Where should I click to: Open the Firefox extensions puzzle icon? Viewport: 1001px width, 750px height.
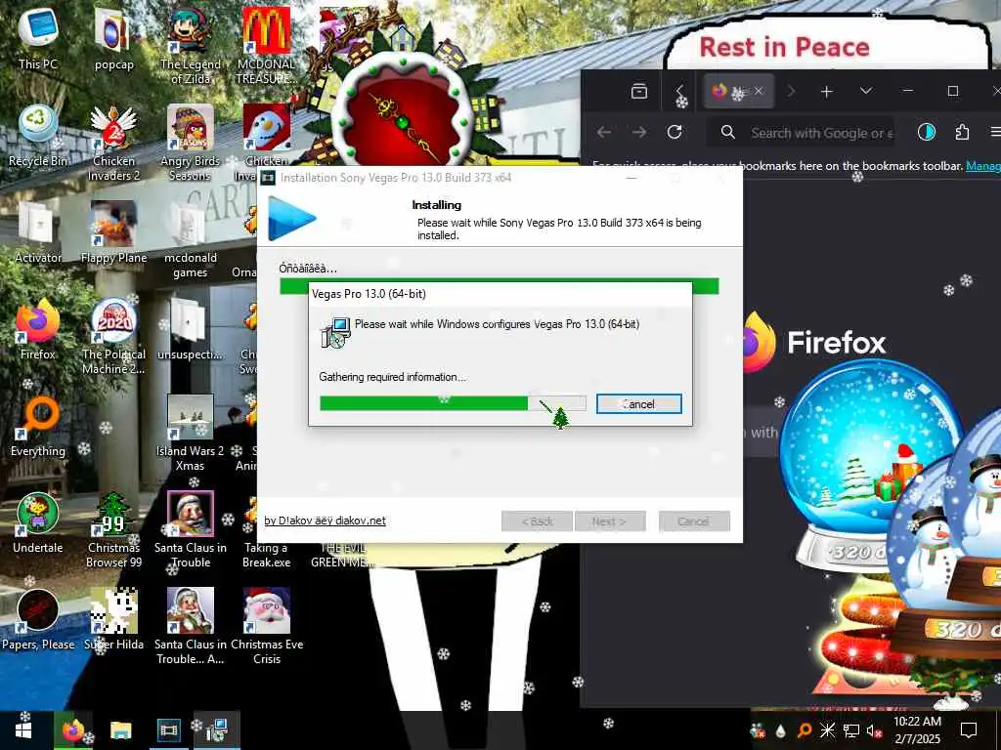pyautogui.click(x=962, y=132)
